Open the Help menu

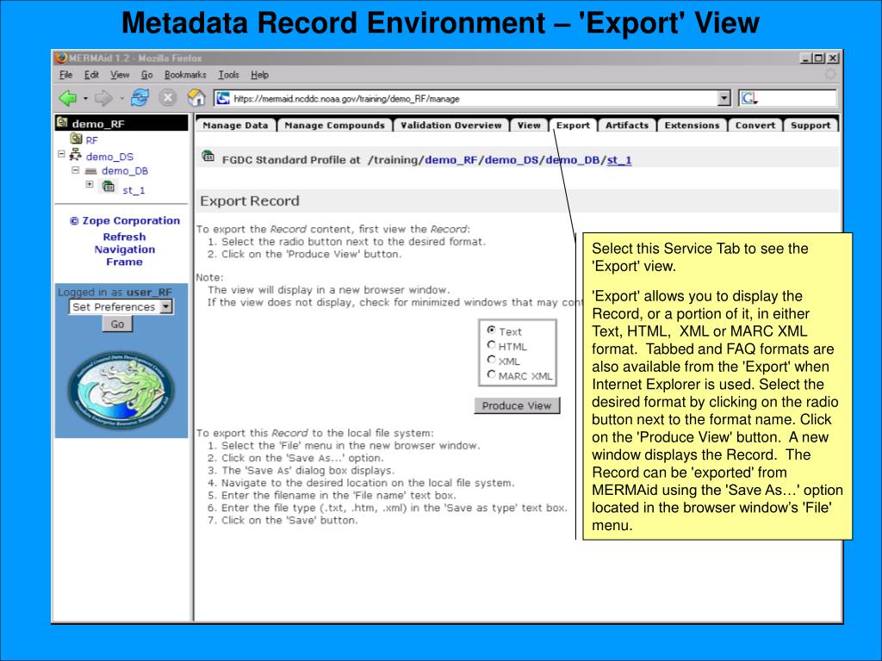[x=259, y=75]
